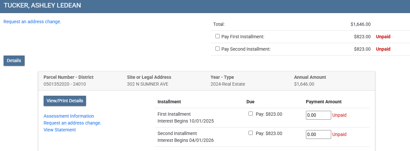Screen dimensions: 410x151
Task: Open the View Statement link
Action: pyautogui.click(x=59, y=130)
